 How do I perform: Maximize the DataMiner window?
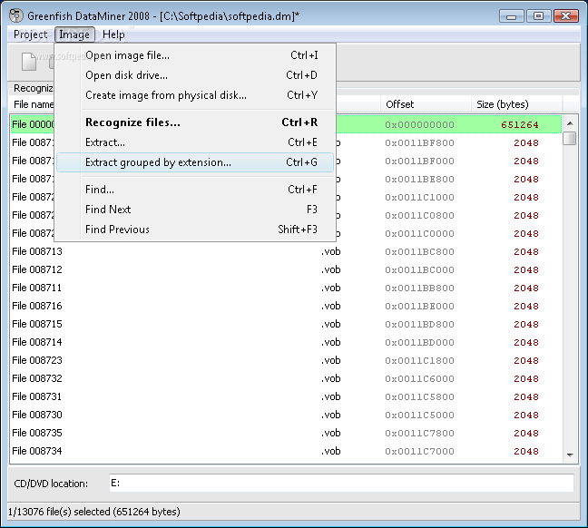[x=538, y=16]
